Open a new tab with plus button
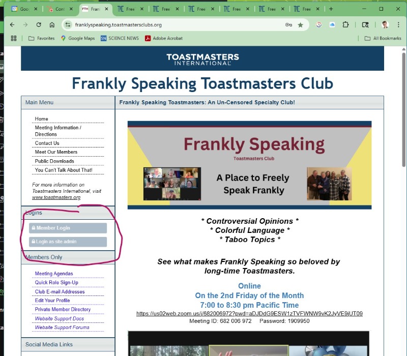Viewport: 407px width, 356px height. tap(331, 9)
